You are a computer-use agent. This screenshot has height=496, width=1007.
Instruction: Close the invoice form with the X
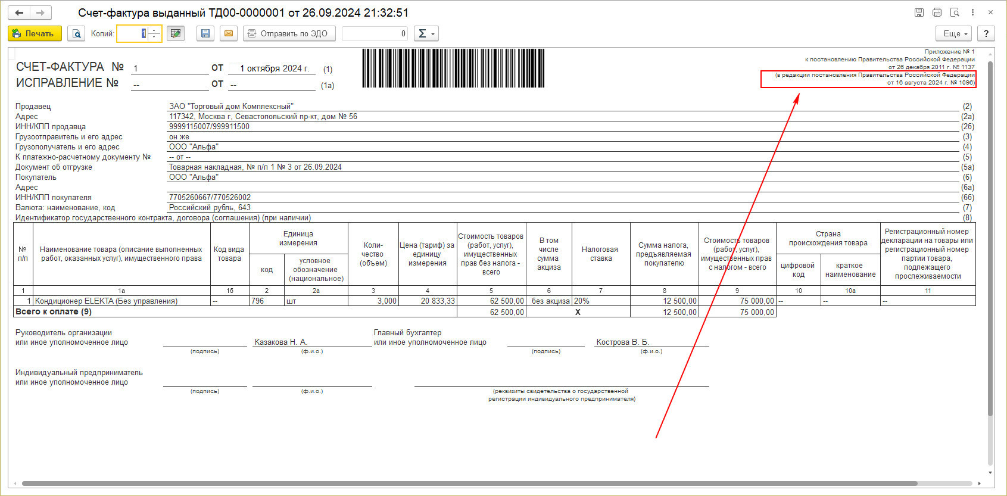click(x=990, y=13)
